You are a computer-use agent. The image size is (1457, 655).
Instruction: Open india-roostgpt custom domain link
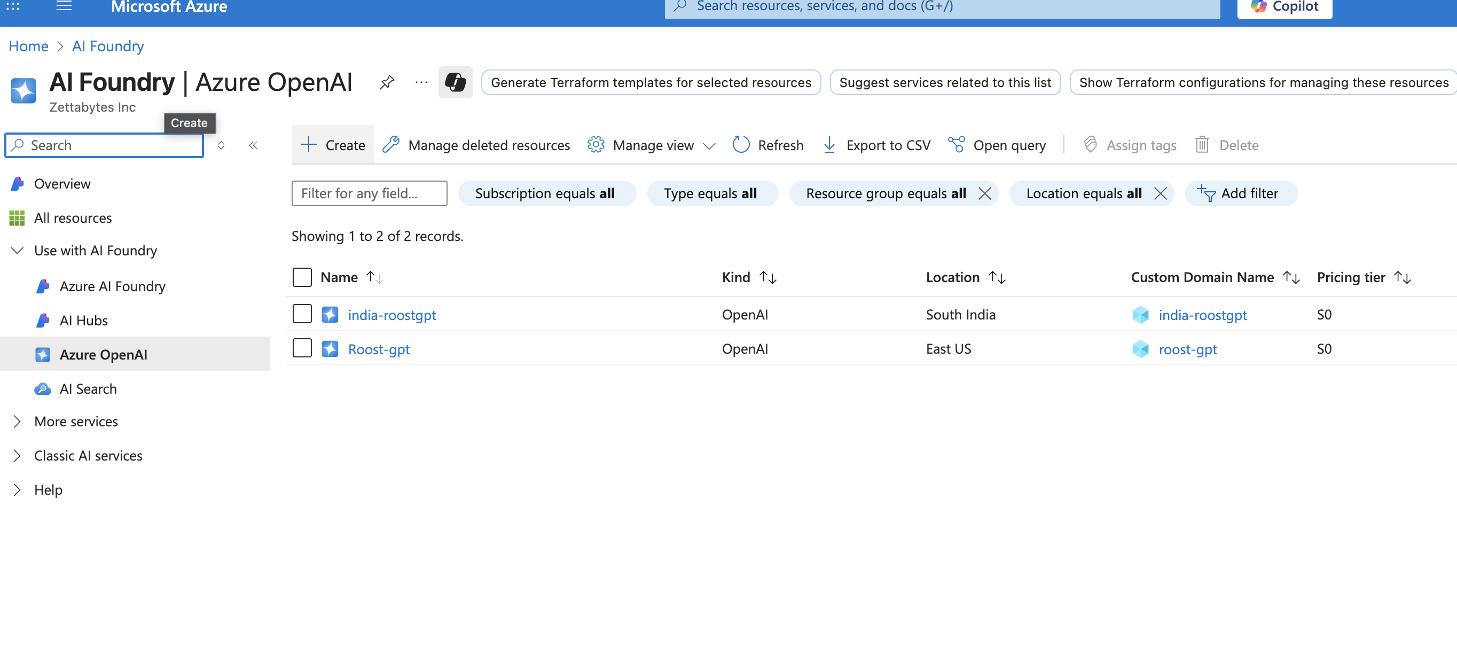pos(1202,315)
